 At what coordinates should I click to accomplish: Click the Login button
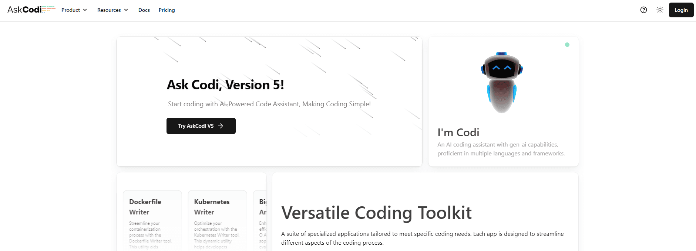tap(681, 10)
